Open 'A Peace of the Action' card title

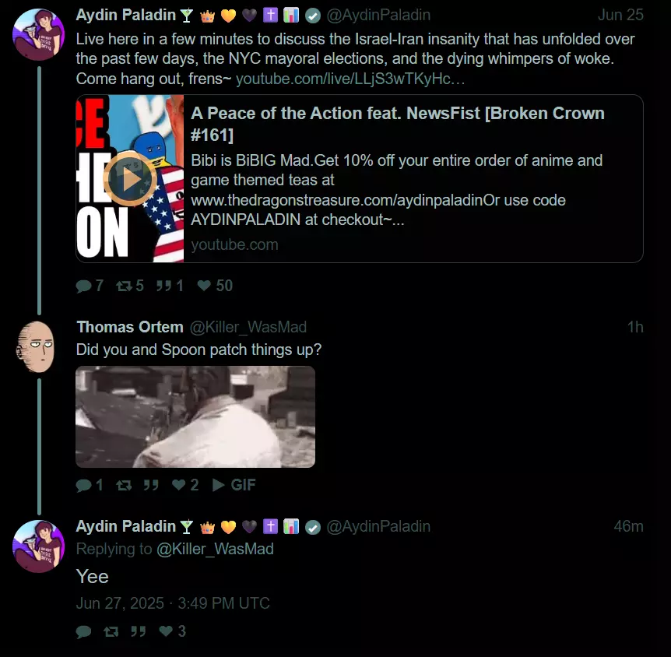coord(398,124)
